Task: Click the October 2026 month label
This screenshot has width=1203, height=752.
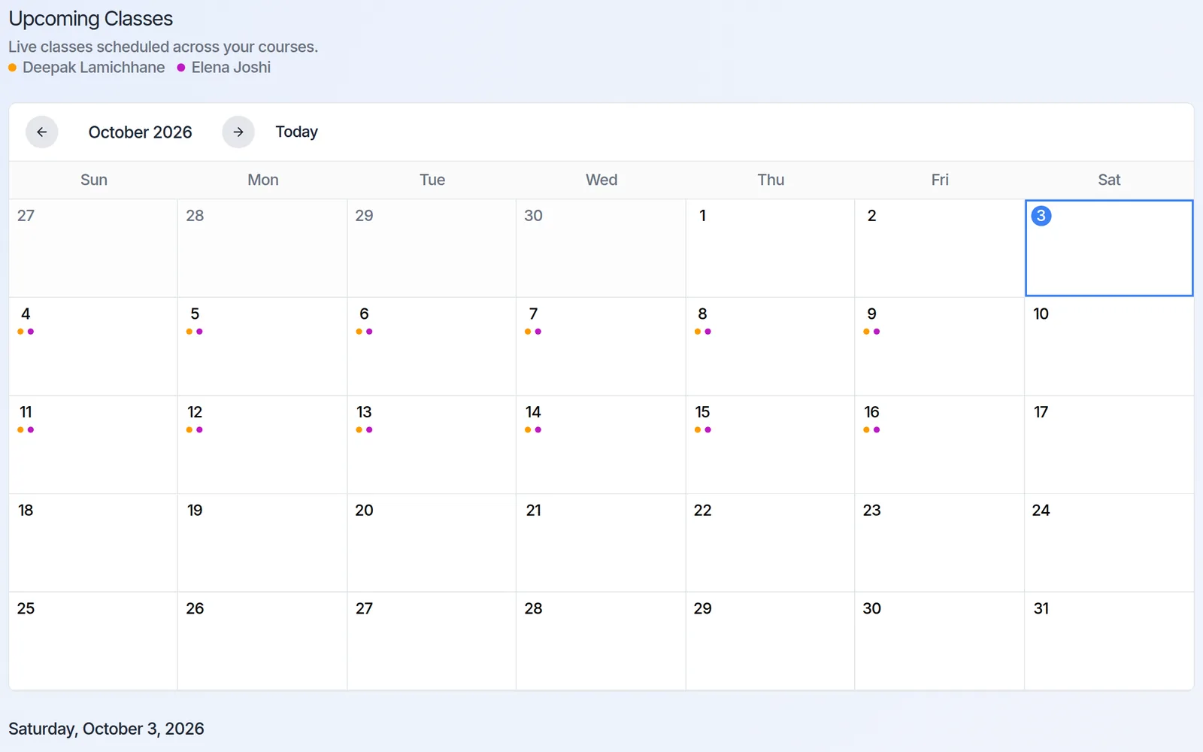Action: click(141, 132)
